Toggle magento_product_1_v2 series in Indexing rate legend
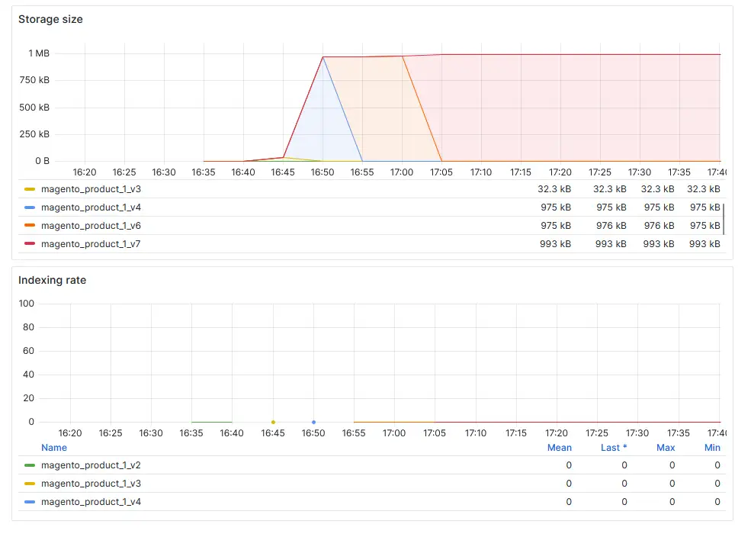 (x=91, y=465)
